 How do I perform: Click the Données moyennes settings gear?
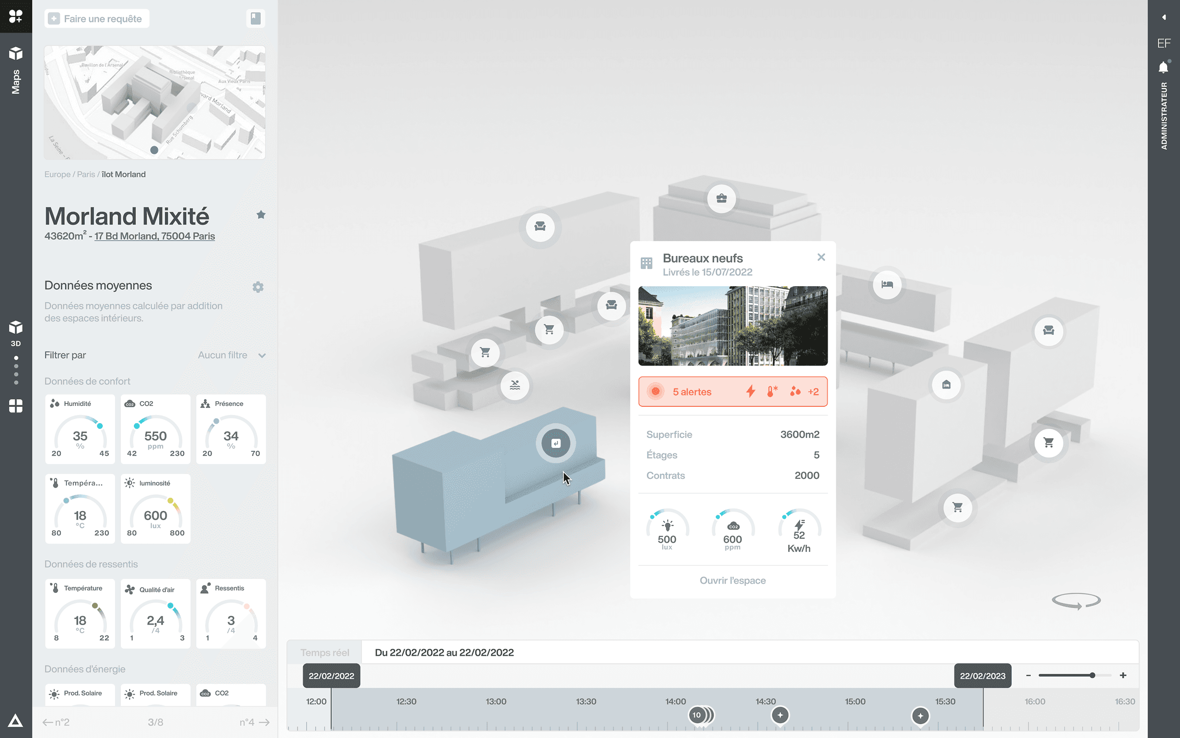coord(258,287)
